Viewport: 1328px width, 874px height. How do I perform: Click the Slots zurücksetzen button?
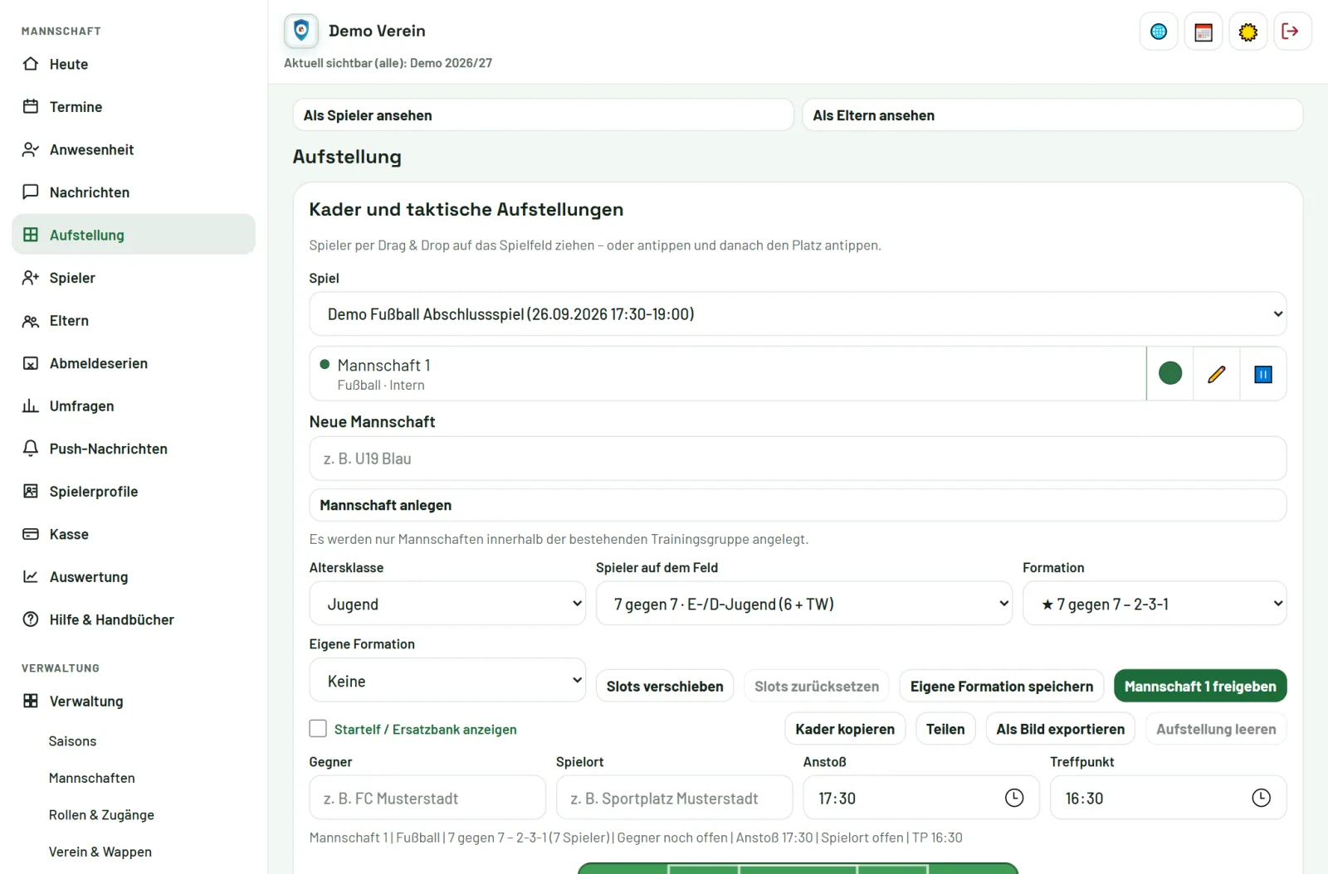(817, 686)
